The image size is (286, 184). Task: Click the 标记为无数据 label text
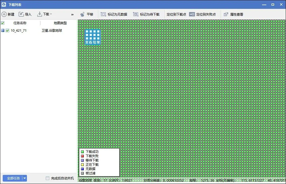(x=117, y=15)
